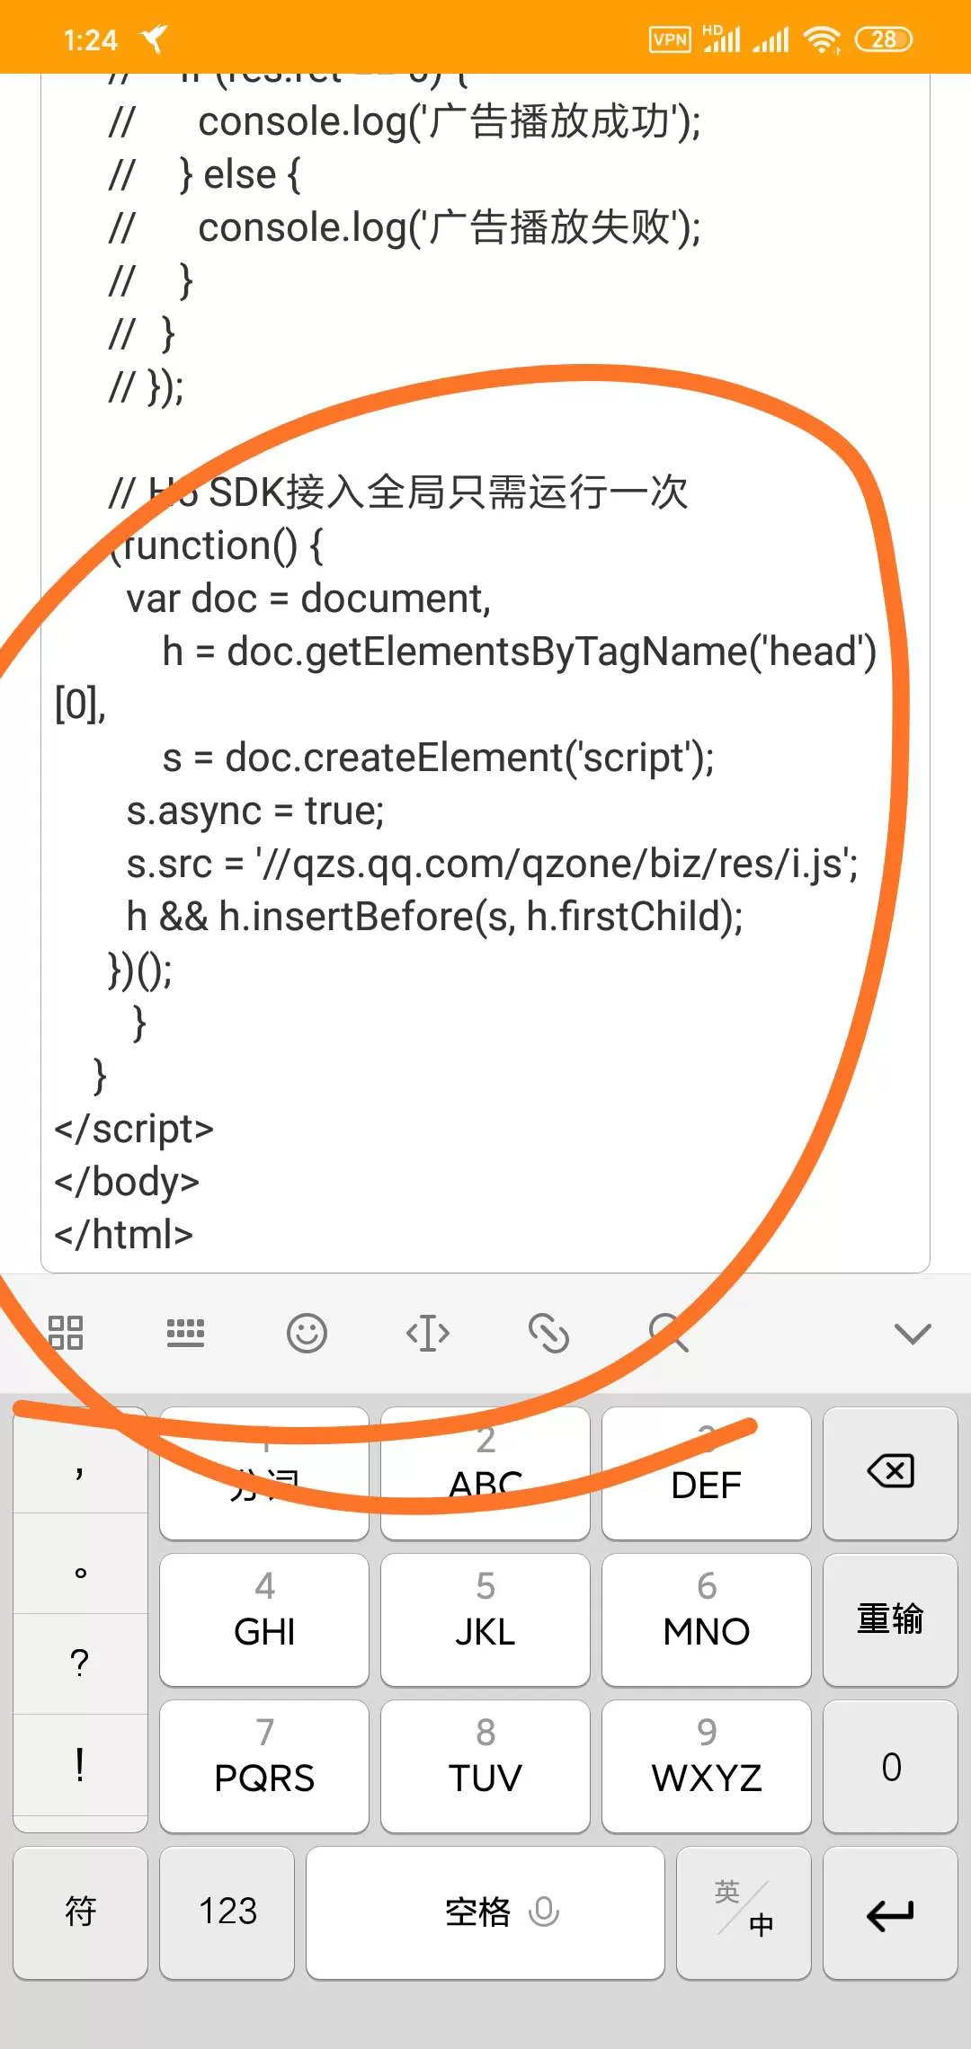
Task: Tap the h.insertBefore code line
Action: click(434, 918)
